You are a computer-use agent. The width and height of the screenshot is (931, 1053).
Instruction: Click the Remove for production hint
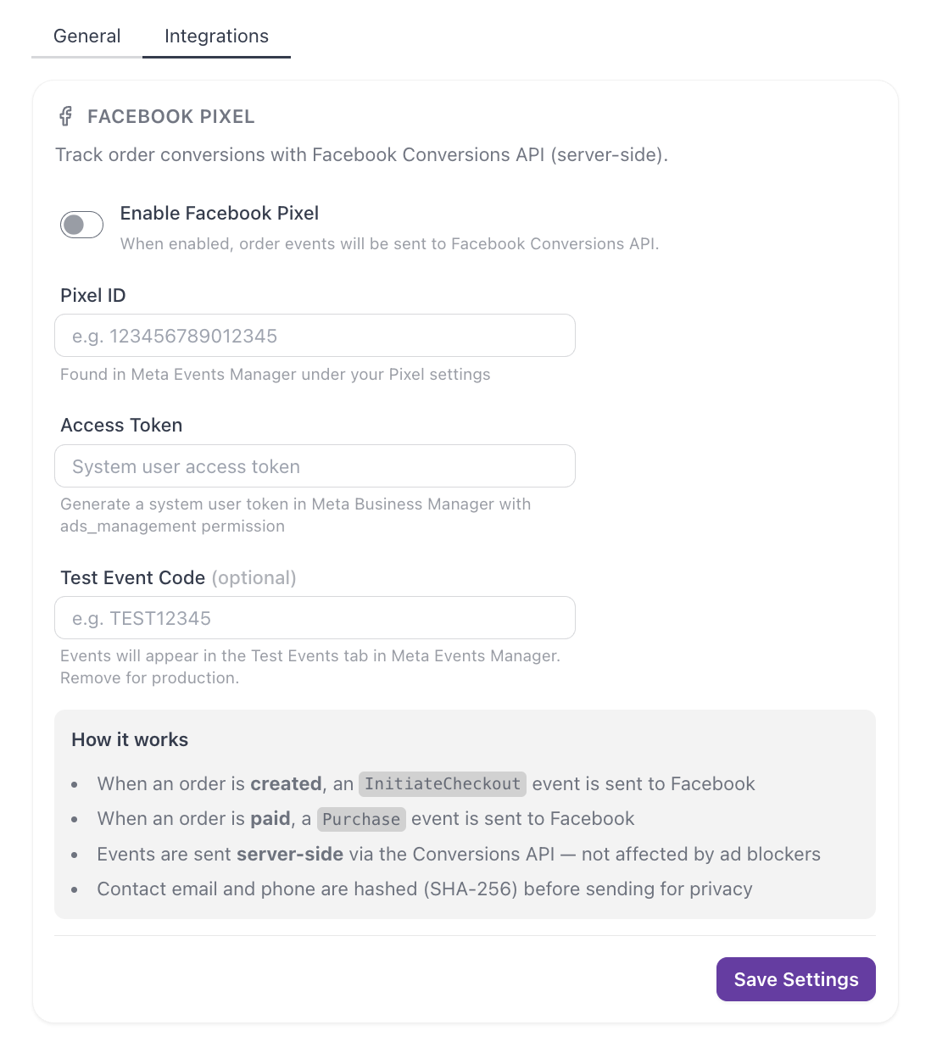tap(150, 678)
